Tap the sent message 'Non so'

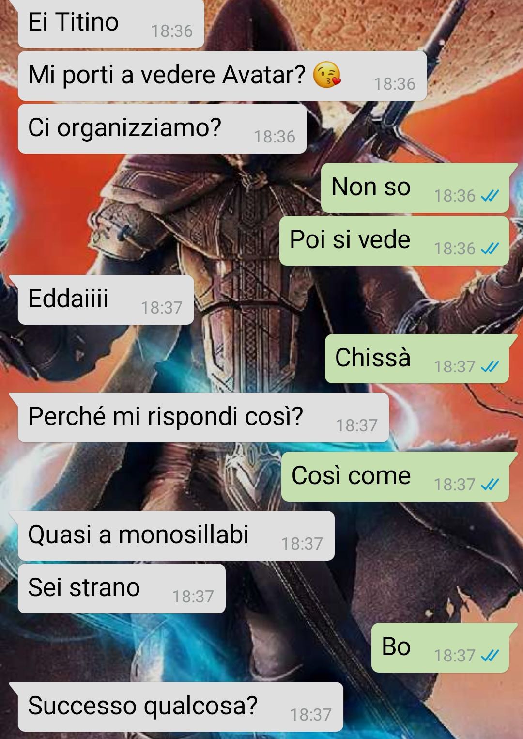coord(415,188)
